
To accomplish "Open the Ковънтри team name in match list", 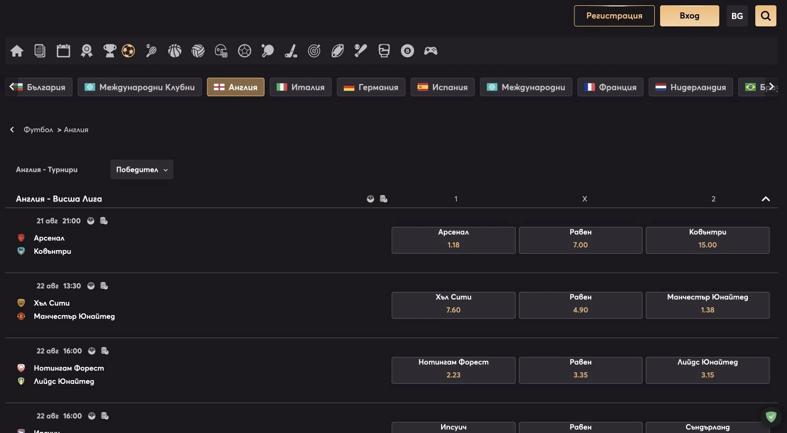I will click(52, 251).
